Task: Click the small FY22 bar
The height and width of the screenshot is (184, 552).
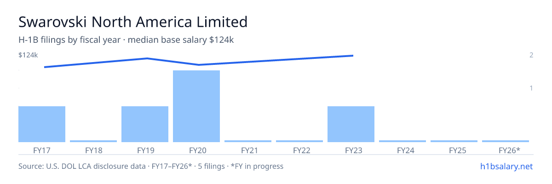Action: (299, 141)
